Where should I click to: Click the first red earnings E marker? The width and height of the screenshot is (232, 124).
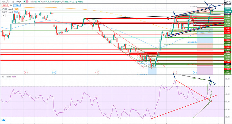[x=26, y=72]
